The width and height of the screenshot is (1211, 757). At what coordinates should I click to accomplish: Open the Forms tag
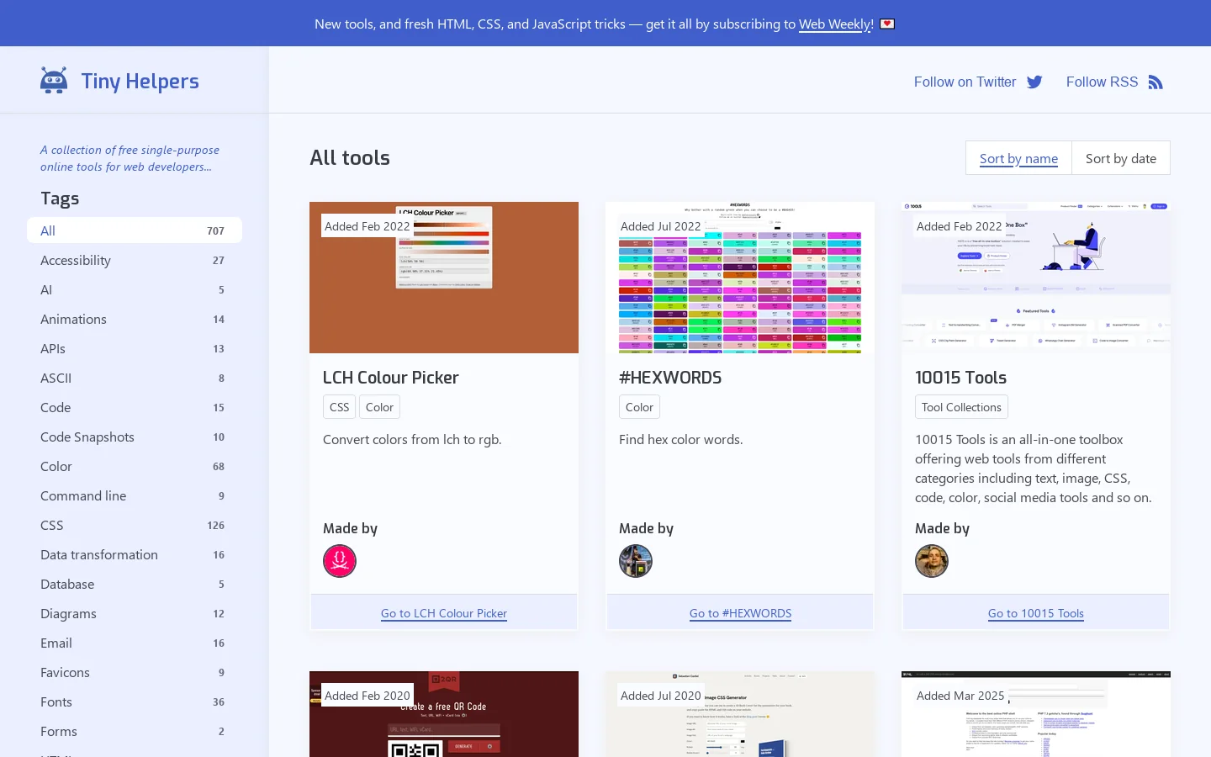(135, 731)
